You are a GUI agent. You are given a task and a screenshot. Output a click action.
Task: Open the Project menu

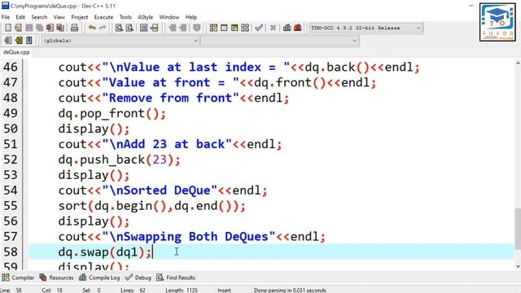click(x=80, y=17)
